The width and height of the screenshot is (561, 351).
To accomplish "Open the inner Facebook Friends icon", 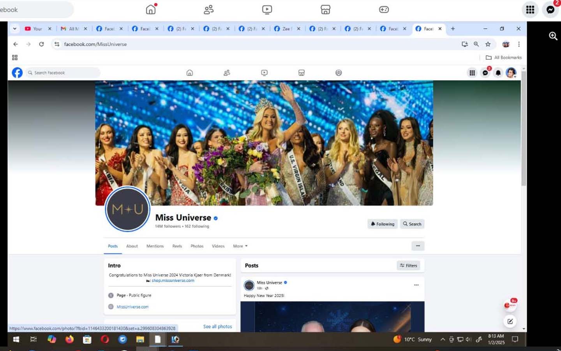I will click(227, 73).
